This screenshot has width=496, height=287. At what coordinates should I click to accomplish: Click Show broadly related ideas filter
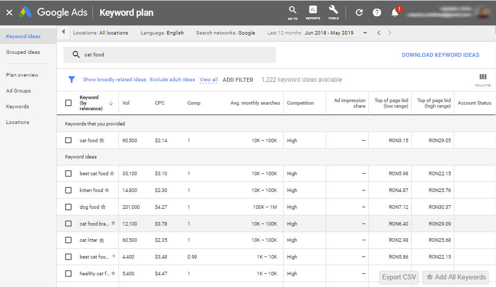click(x=115, y=80)
